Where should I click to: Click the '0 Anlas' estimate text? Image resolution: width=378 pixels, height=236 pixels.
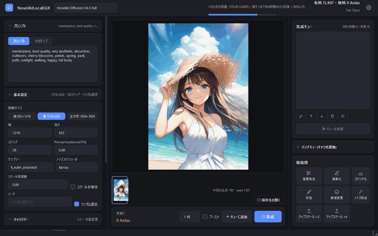tap(123, 220)
